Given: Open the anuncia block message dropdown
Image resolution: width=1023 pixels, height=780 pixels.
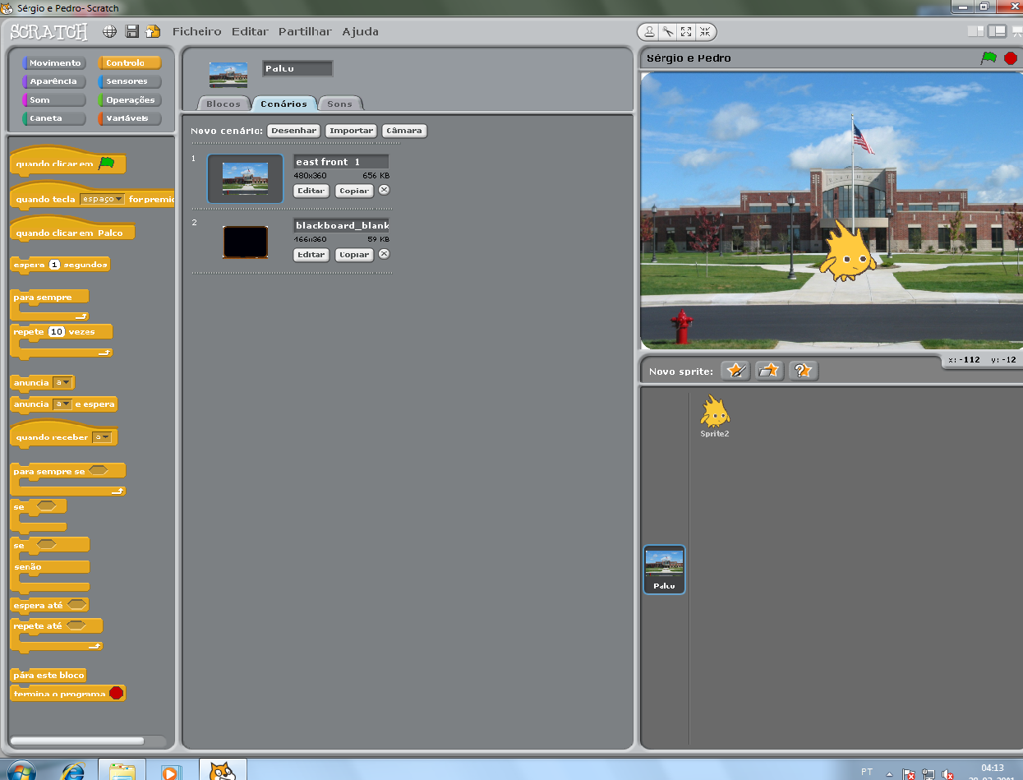Looking at the screenshot, I should click(x=62, y=382).
